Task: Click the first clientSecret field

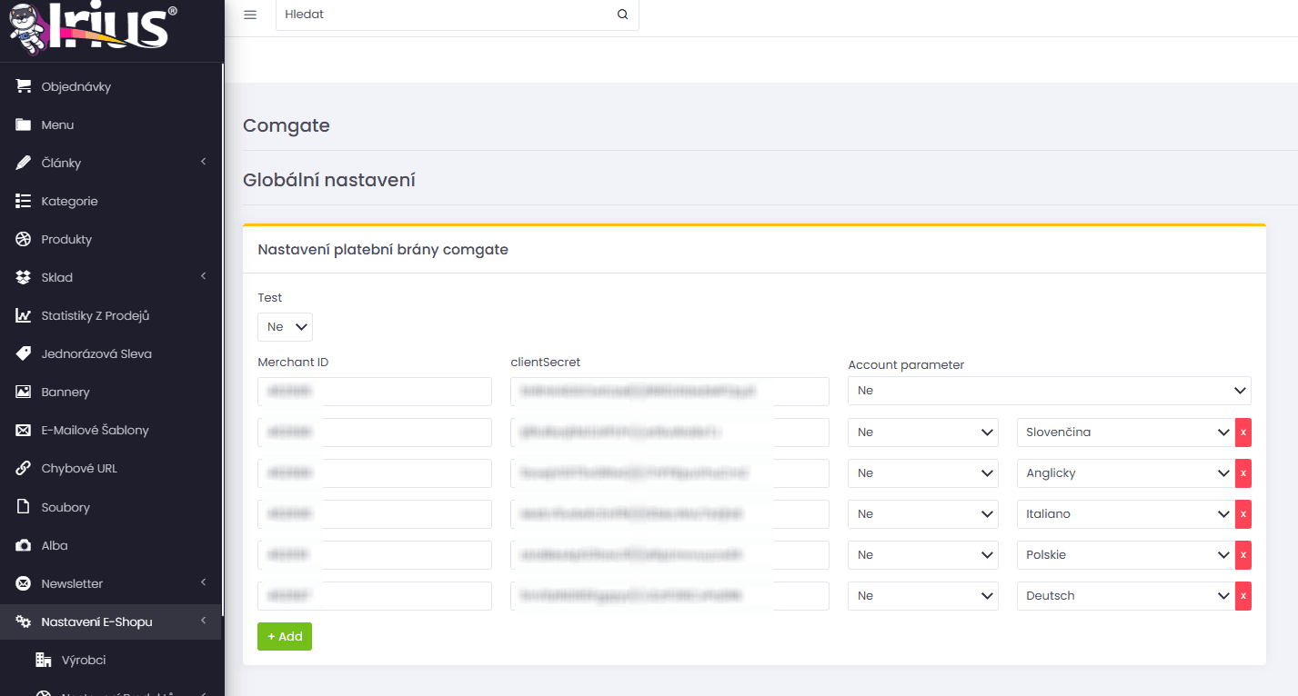Action: (x=669, y=392)
